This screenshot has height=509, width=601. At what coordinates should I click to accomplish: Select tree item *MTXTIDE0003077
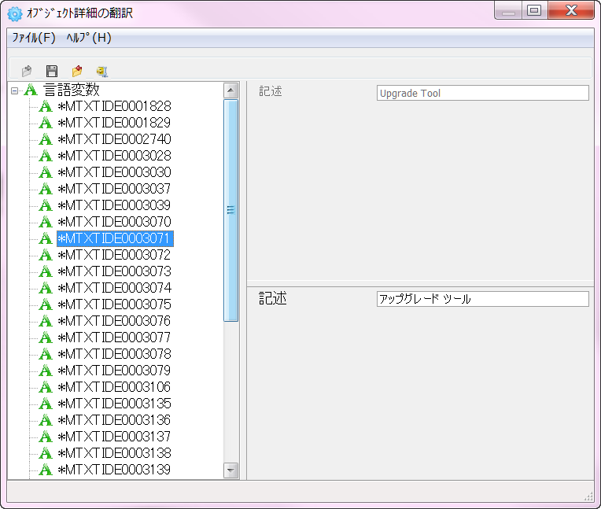114,337
